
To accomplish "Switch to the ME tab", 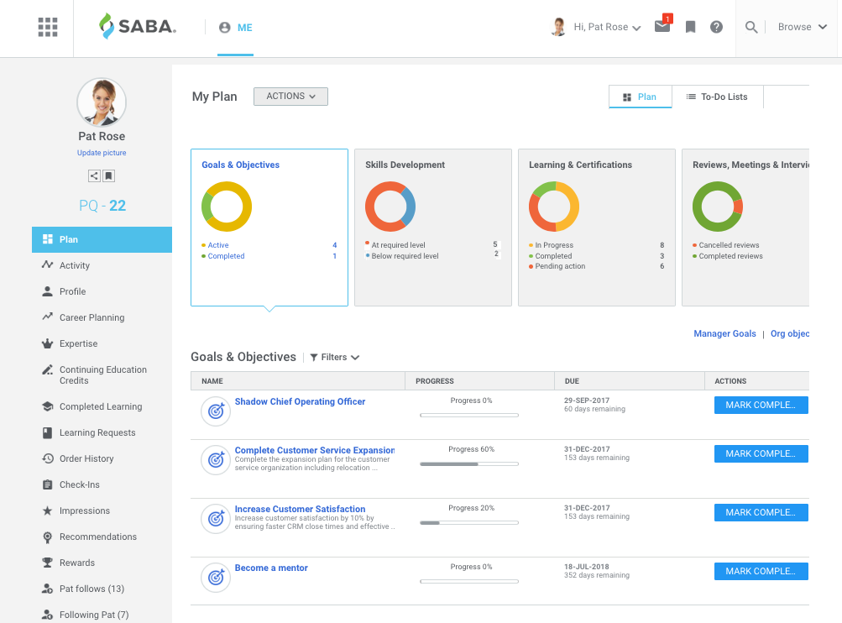I will pos(235,28).
